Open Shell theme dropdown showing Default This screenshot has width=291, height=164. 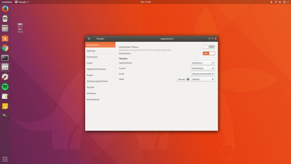point(203,79)
